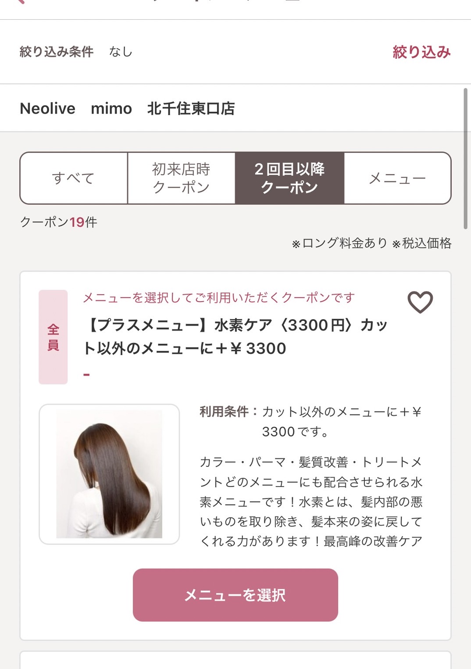Open the long straight hair thumbnail
Screen dimensions: 471x669
click(x=109, y=474)
